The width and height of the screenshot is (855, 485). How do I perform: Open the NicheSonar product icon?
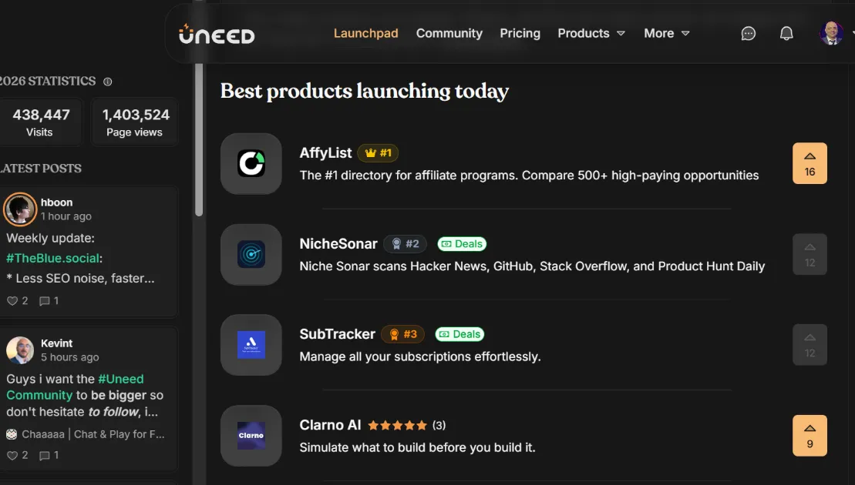pos(251,254)
